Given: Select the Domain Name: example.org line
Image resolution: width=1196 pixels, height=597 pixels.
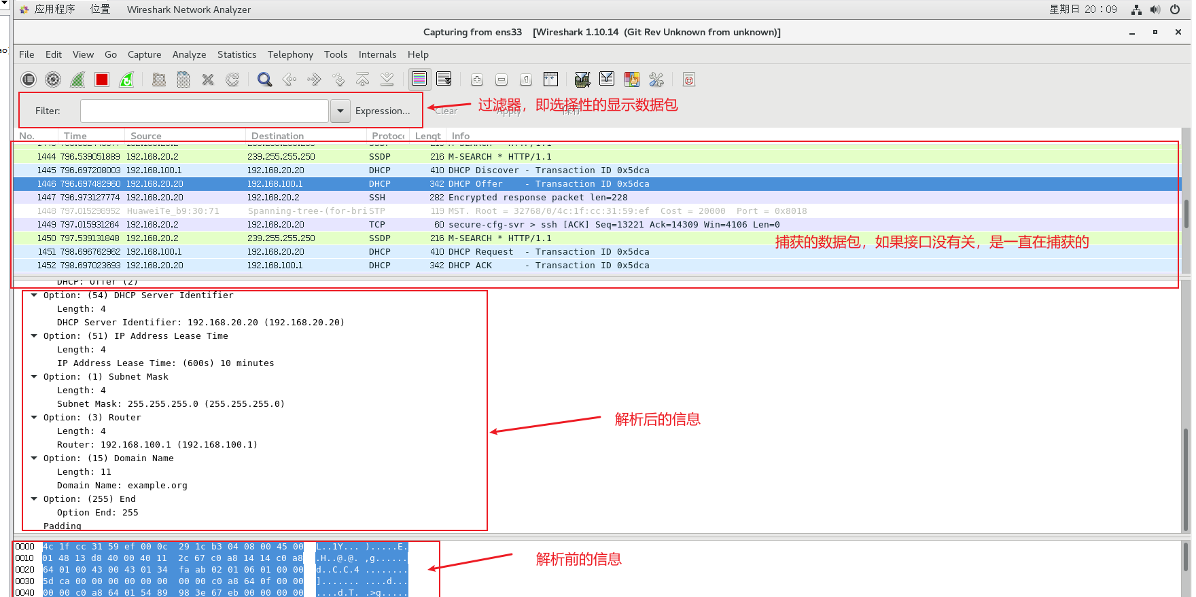Looking at the screenshot, I should [x=122, y=486].
